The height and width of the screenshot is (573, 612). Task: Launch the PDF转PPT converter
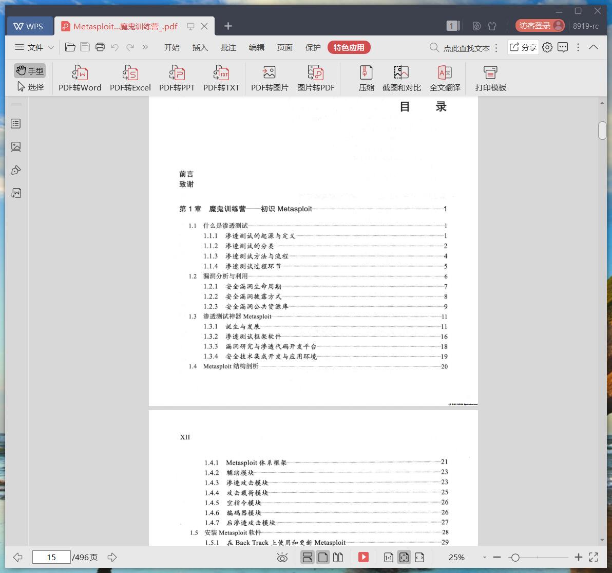[177, 78]
